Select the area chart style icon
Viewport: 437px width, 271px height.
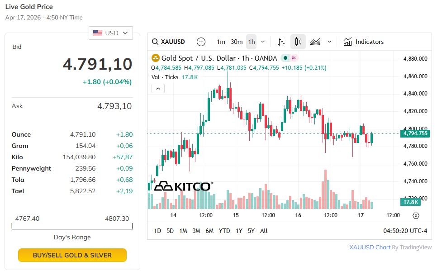pos(315,42)
